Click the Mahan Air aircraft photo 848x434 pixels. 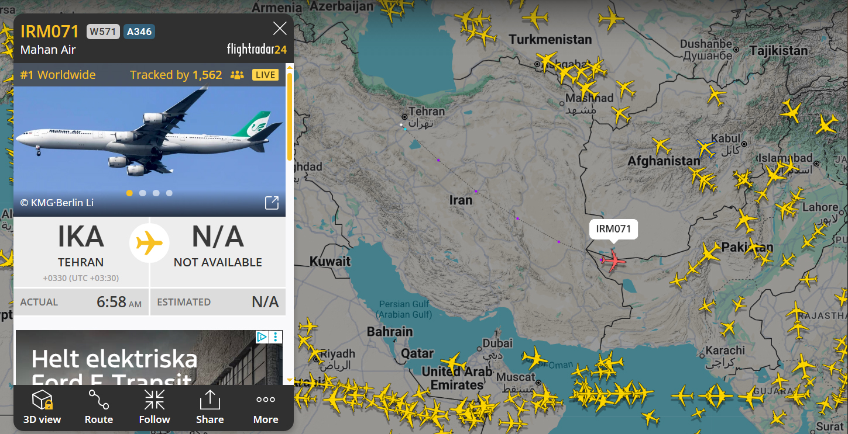click(x=149, y=137)
